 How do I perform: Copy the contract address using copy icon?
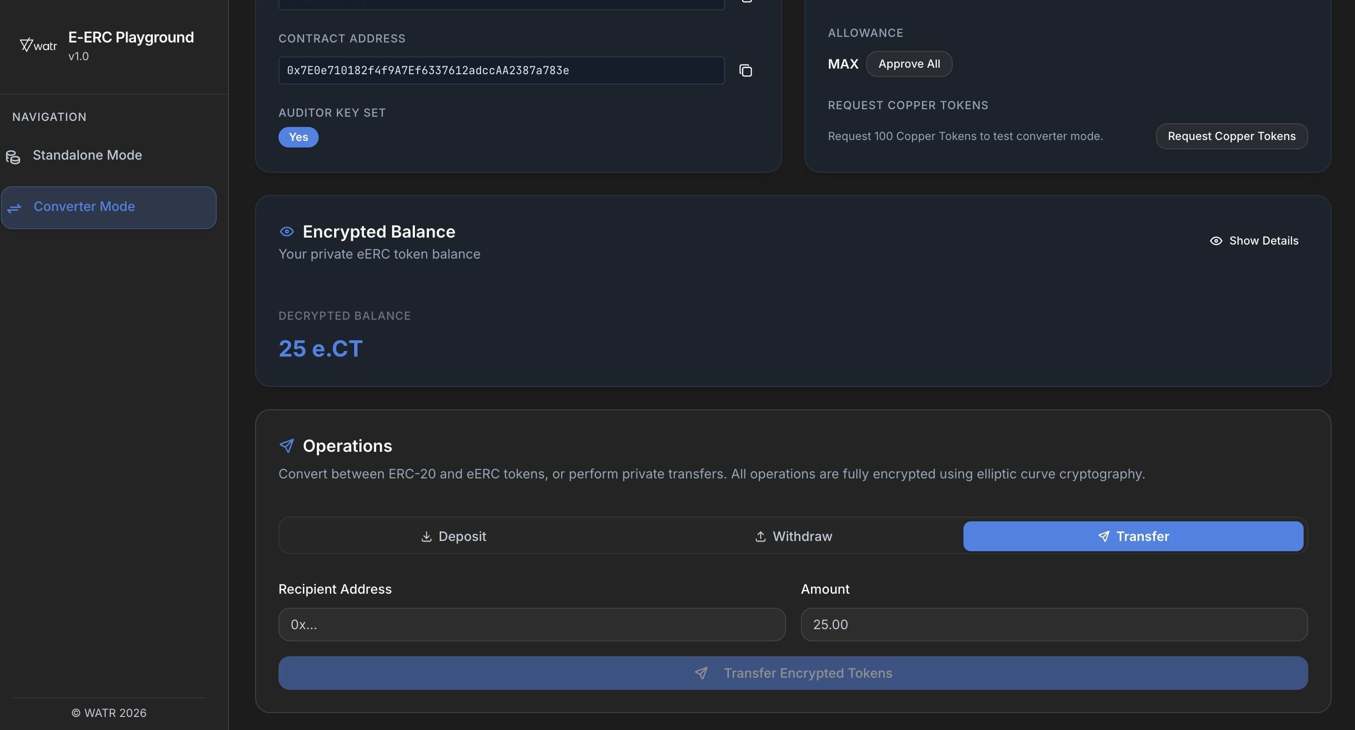click(x=746, y=70)
